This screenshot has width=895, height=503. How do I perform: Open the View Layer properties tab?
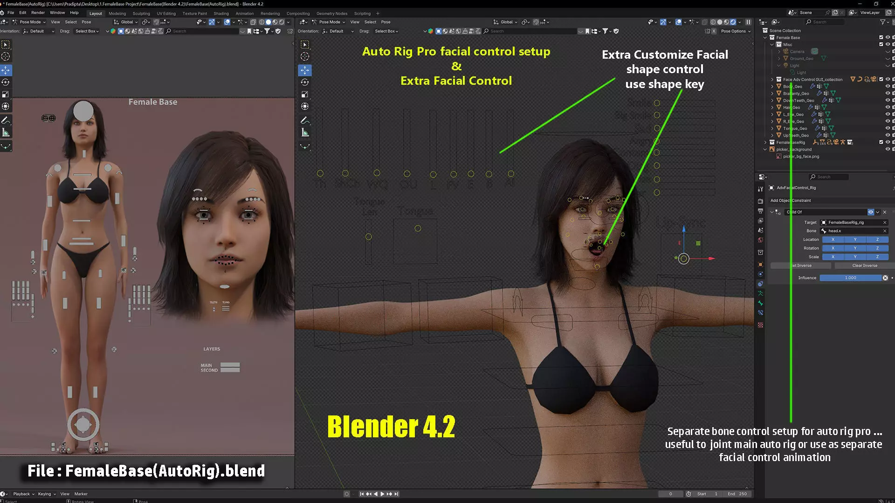click(x=760, y=221)
